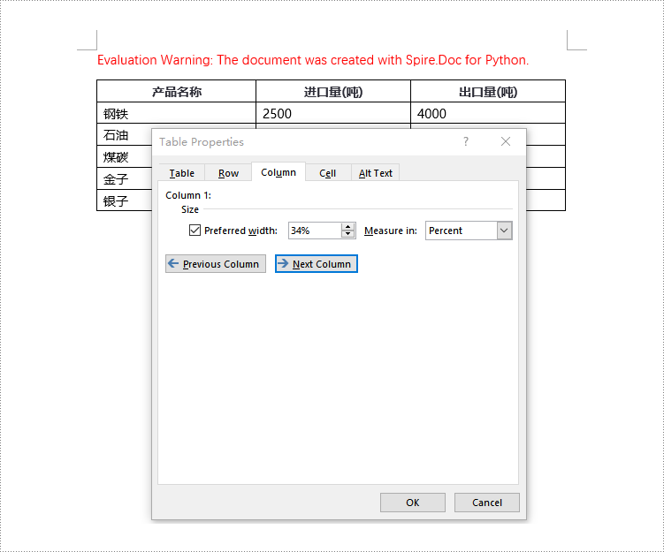The image size is (664, 552).
Task: Increase preferred width with up spinner
Action: pos(347,227)
